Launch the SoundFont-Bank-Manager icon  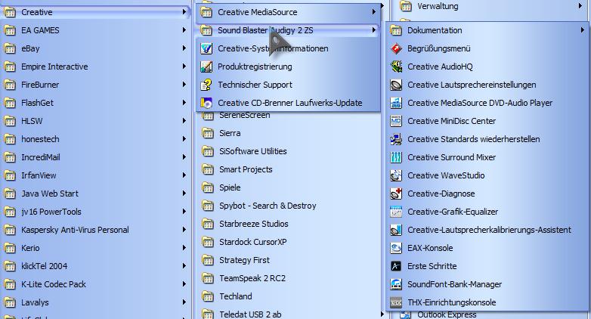396,284
